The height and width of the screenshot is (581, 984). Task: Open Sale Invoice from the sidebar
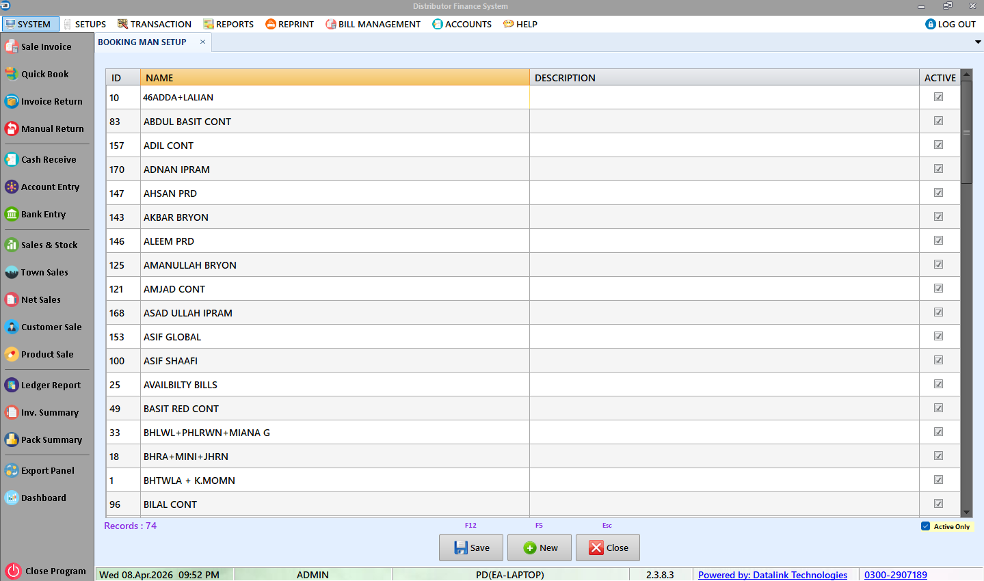[x=38, y=46]
